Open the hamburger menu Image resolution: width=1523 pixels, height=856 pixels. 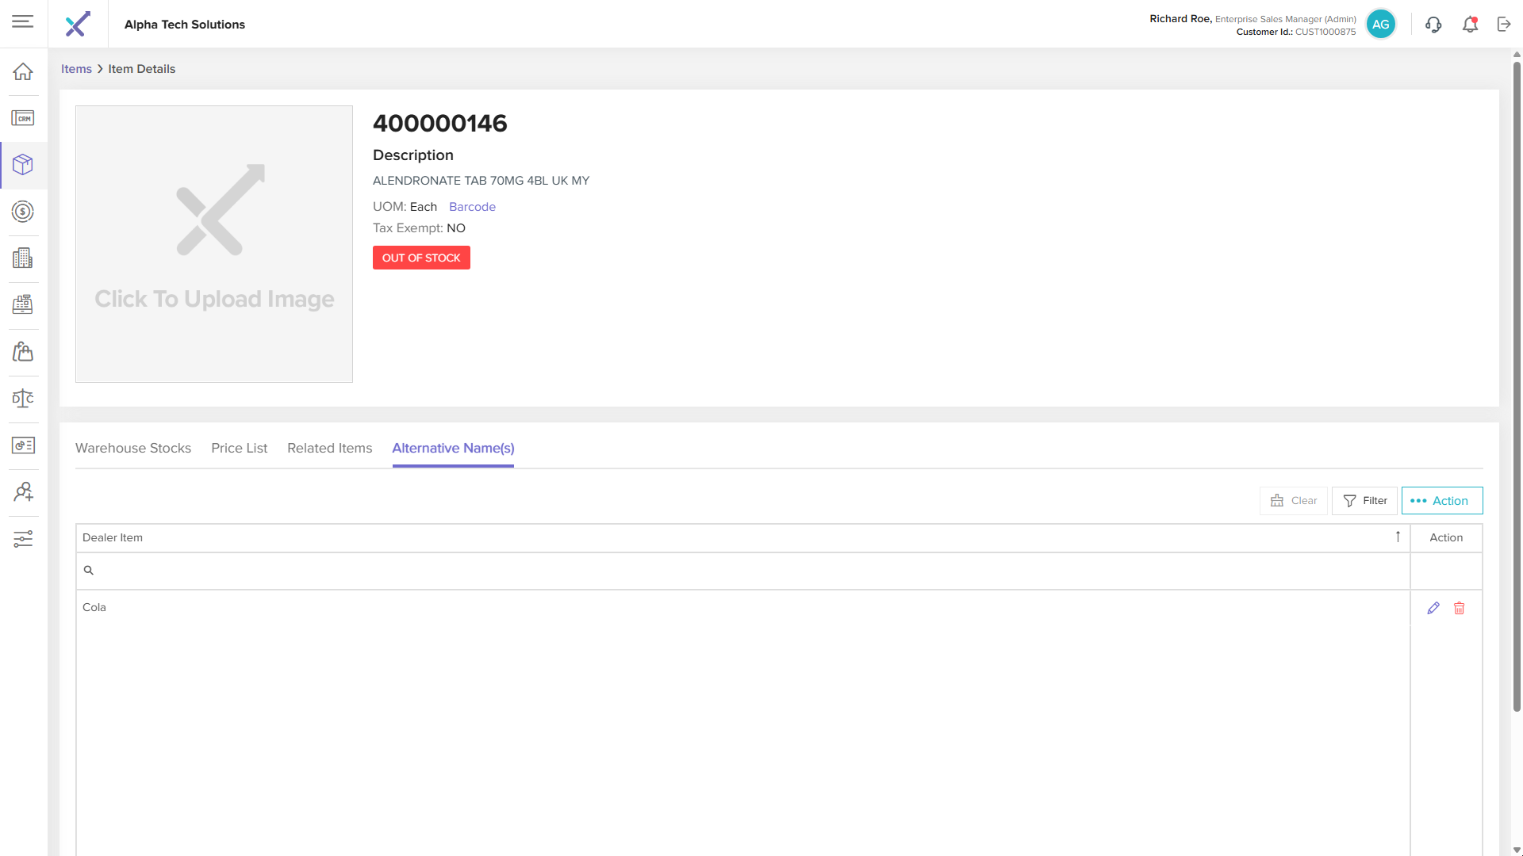coord(23,21)
